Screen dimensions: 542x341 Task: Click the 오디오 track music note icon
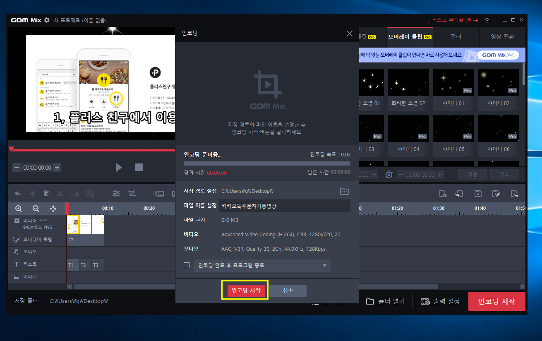pos(17,252)
